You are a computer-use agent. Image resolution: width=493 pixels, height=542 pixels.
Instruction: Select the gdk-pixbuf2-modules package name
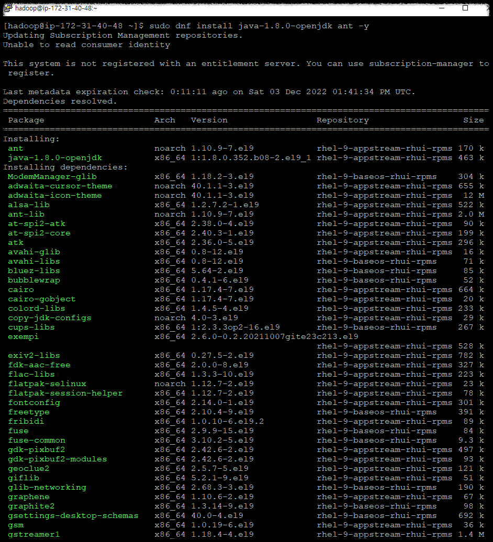58,459
